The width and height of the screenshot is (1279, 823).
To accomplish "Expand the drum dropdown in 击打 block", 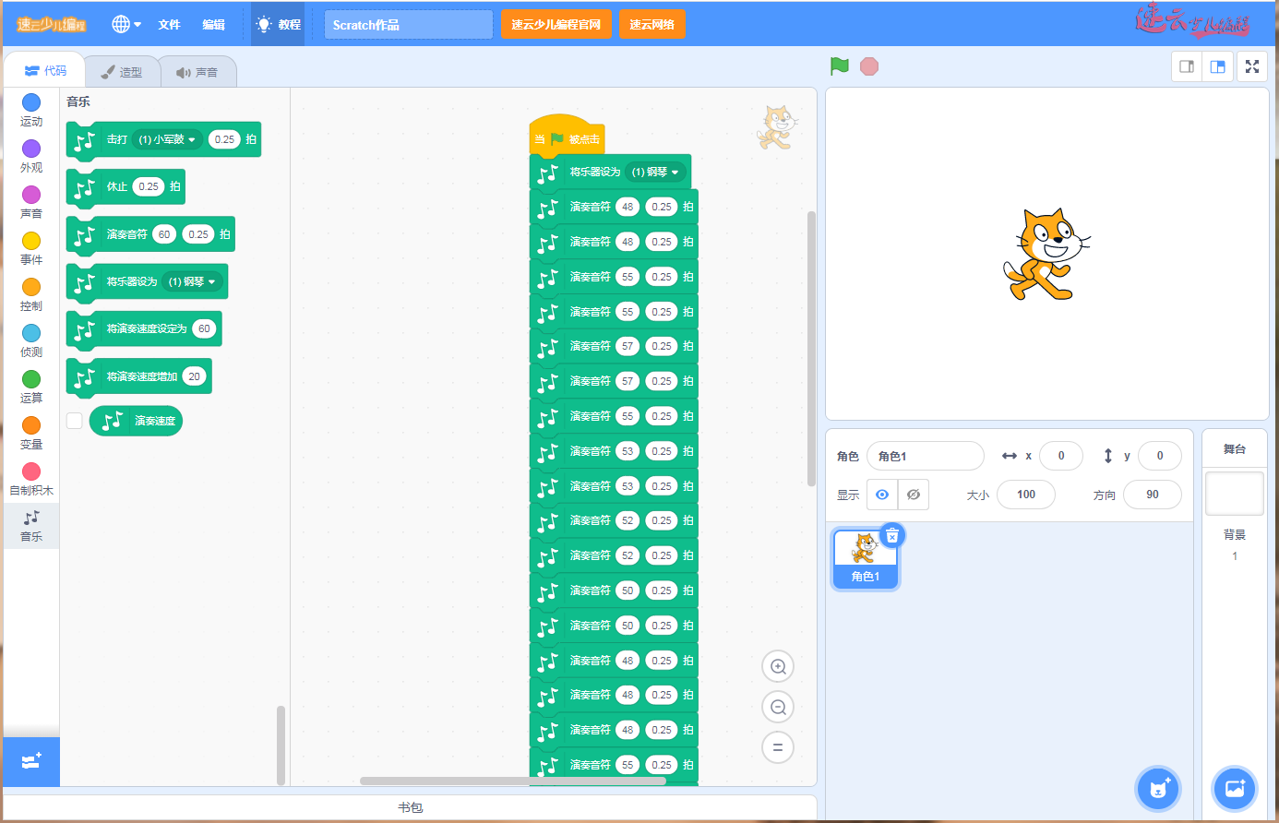I will [x=192, y=140].
